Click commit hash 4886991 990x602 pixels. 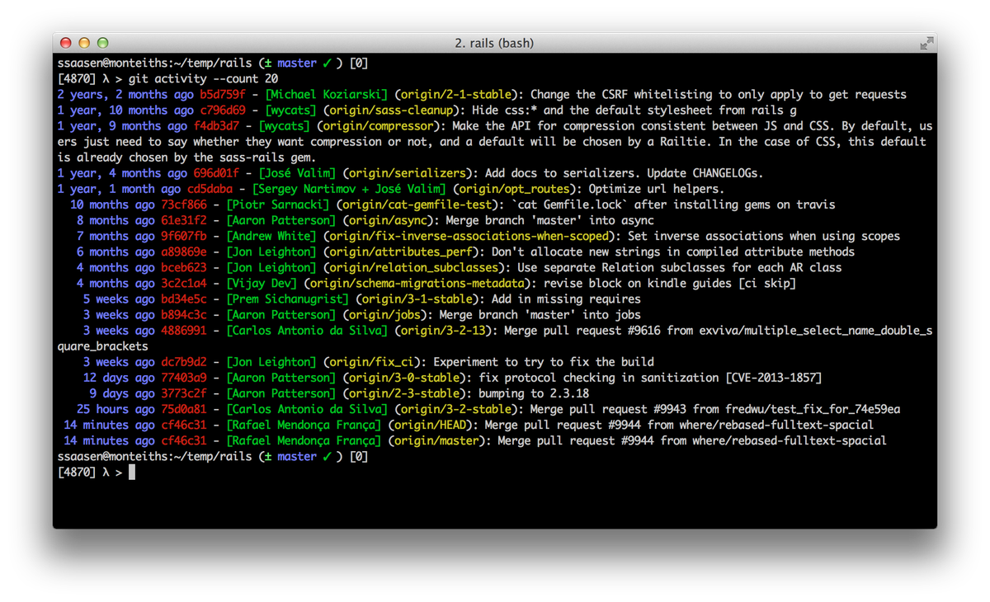click(184, 330)
